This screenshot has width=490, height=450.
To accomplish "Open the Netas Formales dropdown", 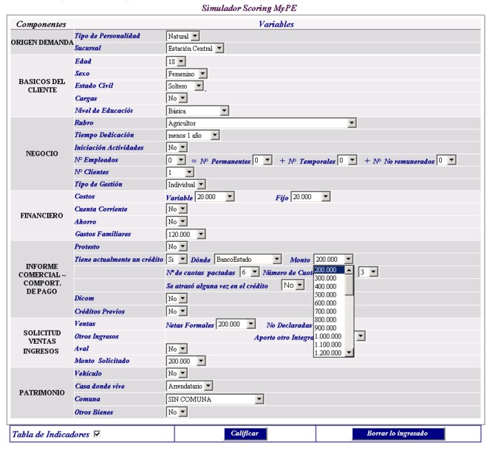I will tap(236, 325).
